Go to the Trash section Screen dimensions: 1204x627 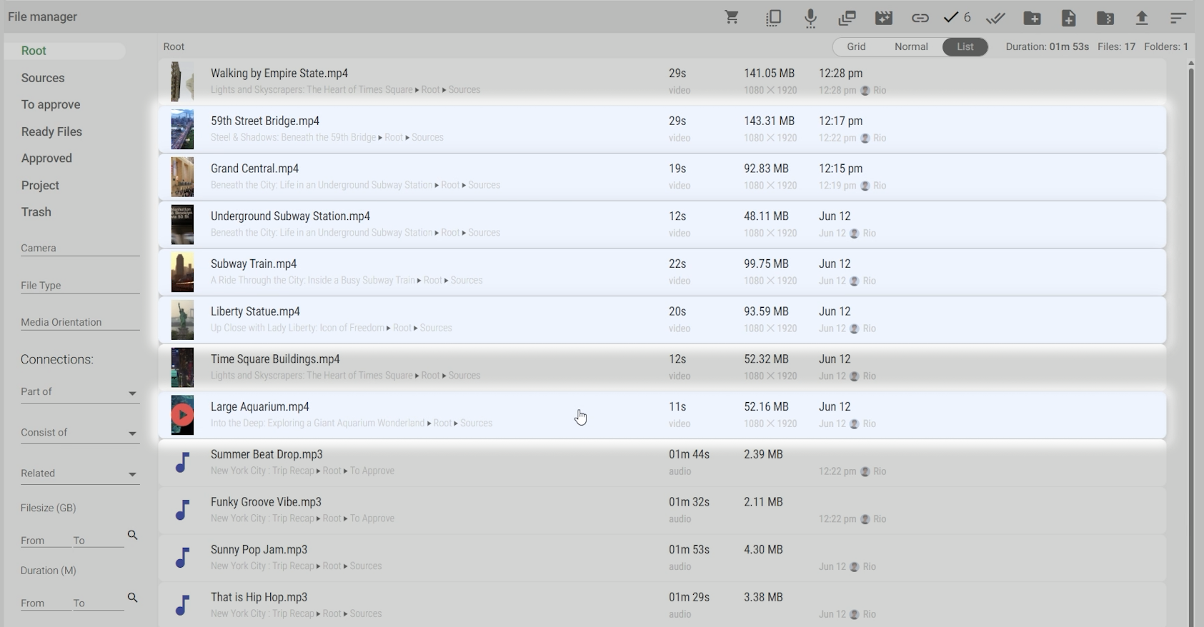(x=36, y=212)
